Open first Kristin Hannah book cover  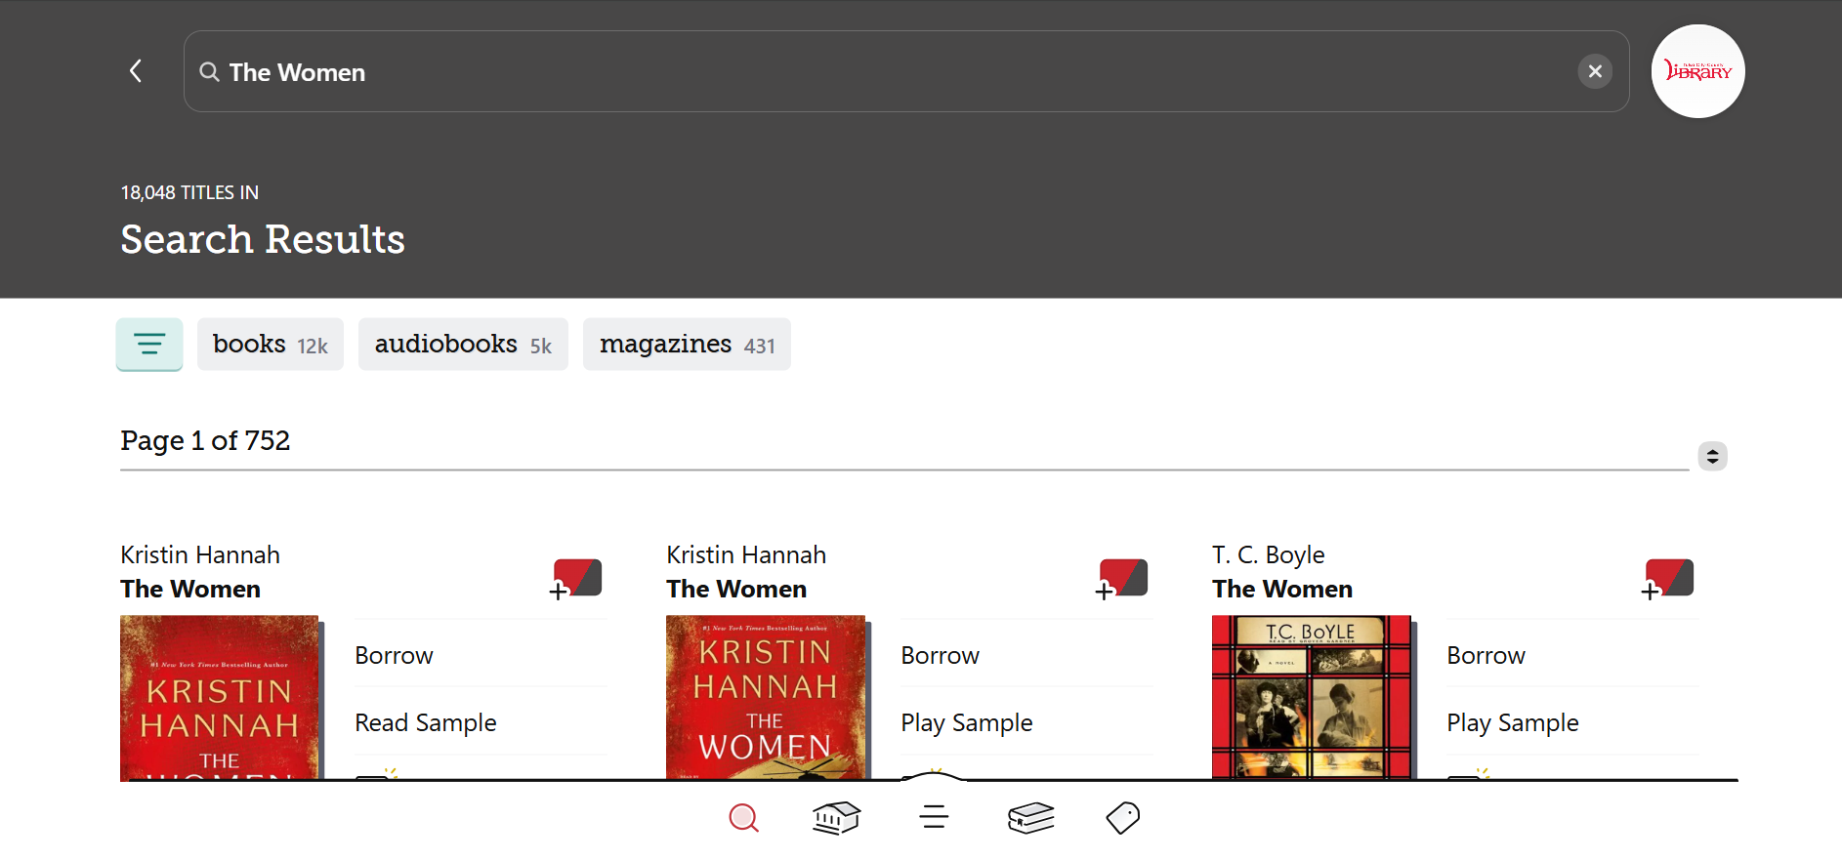click(220, 697)
